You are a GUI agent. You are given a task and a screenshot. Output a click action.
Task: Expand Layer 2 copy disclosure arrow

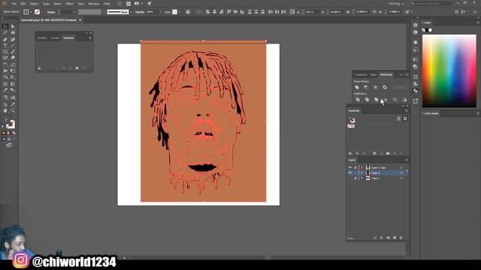[x=362, y=168]
